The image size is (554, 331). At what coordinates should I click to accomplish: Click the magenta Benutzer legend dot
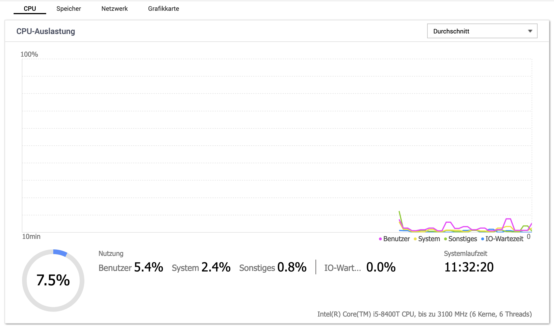380,239
